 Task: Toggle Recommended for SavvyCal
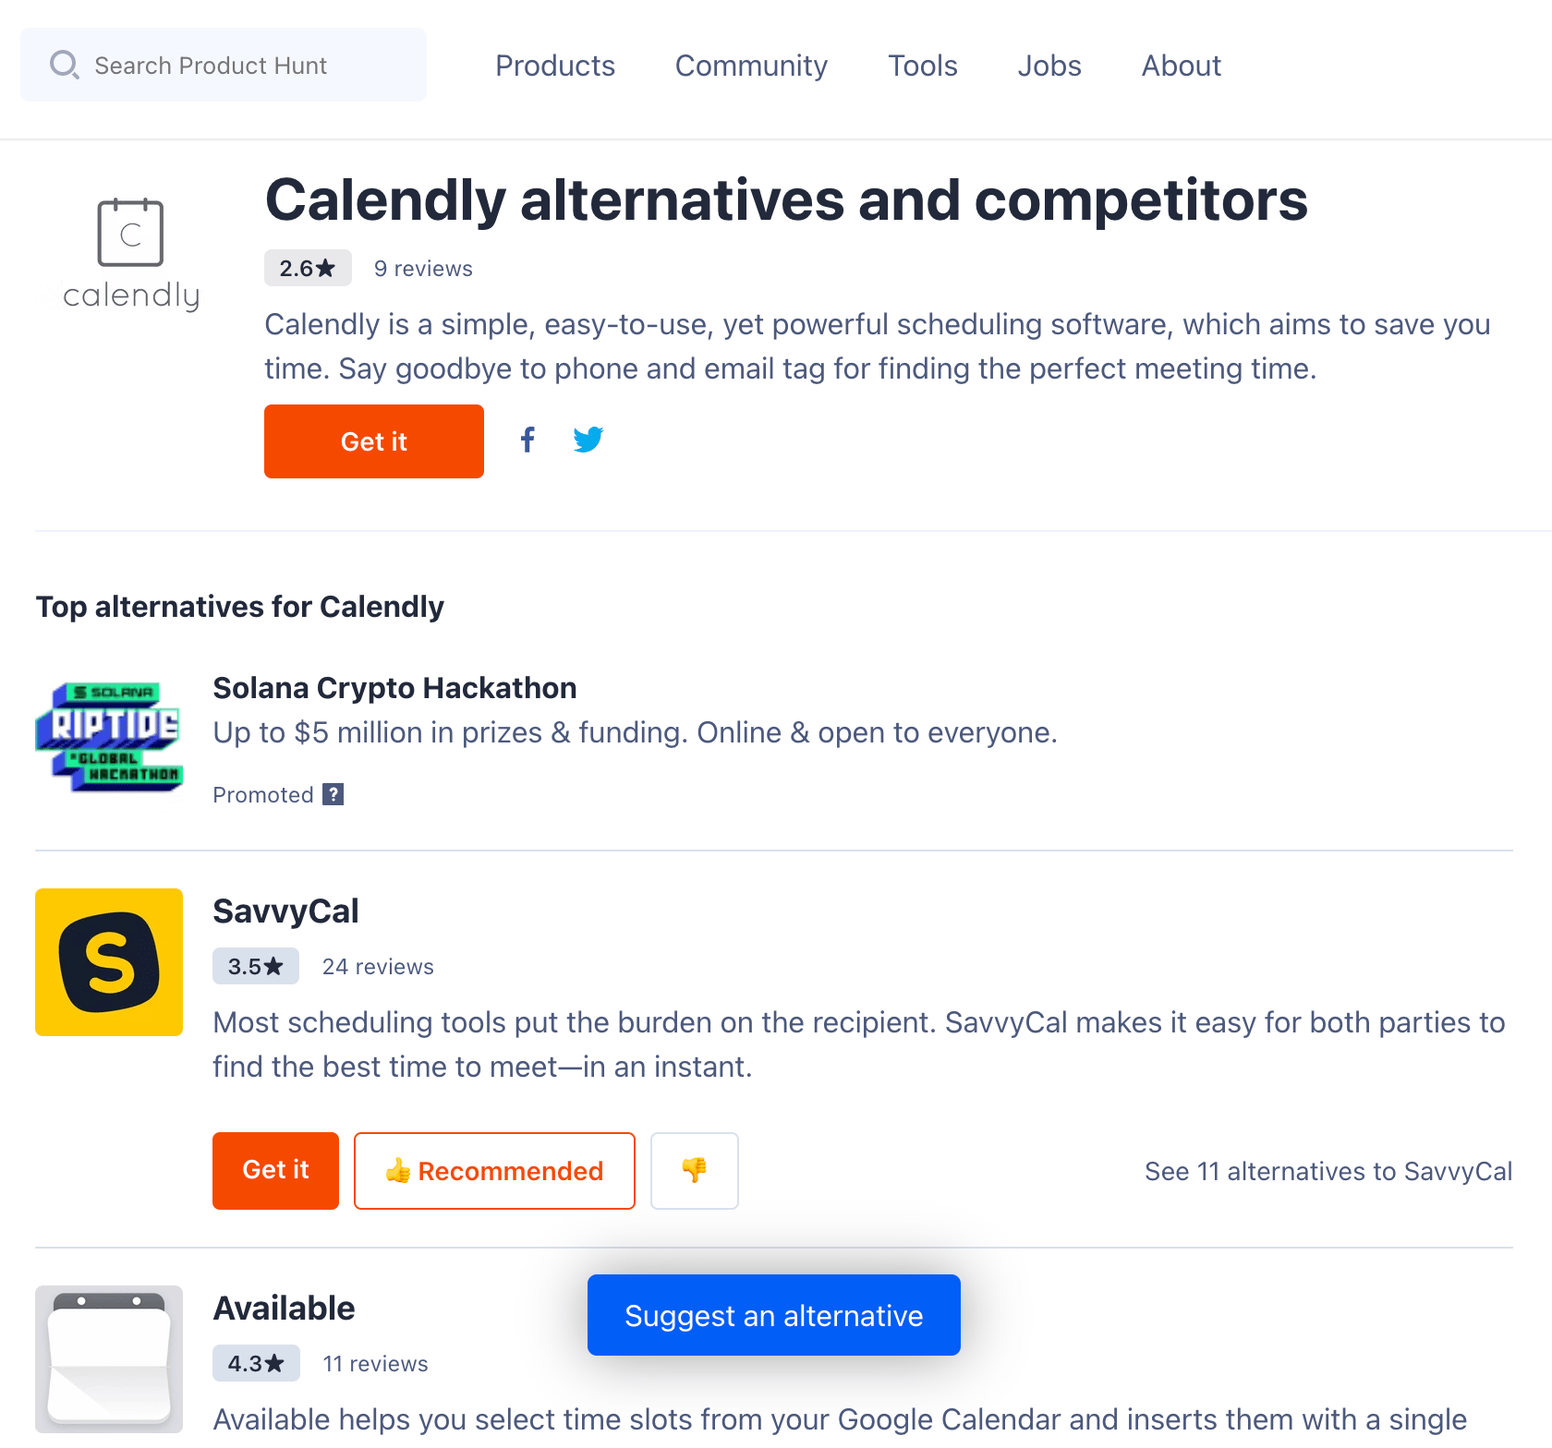[x=494, y=1171]
